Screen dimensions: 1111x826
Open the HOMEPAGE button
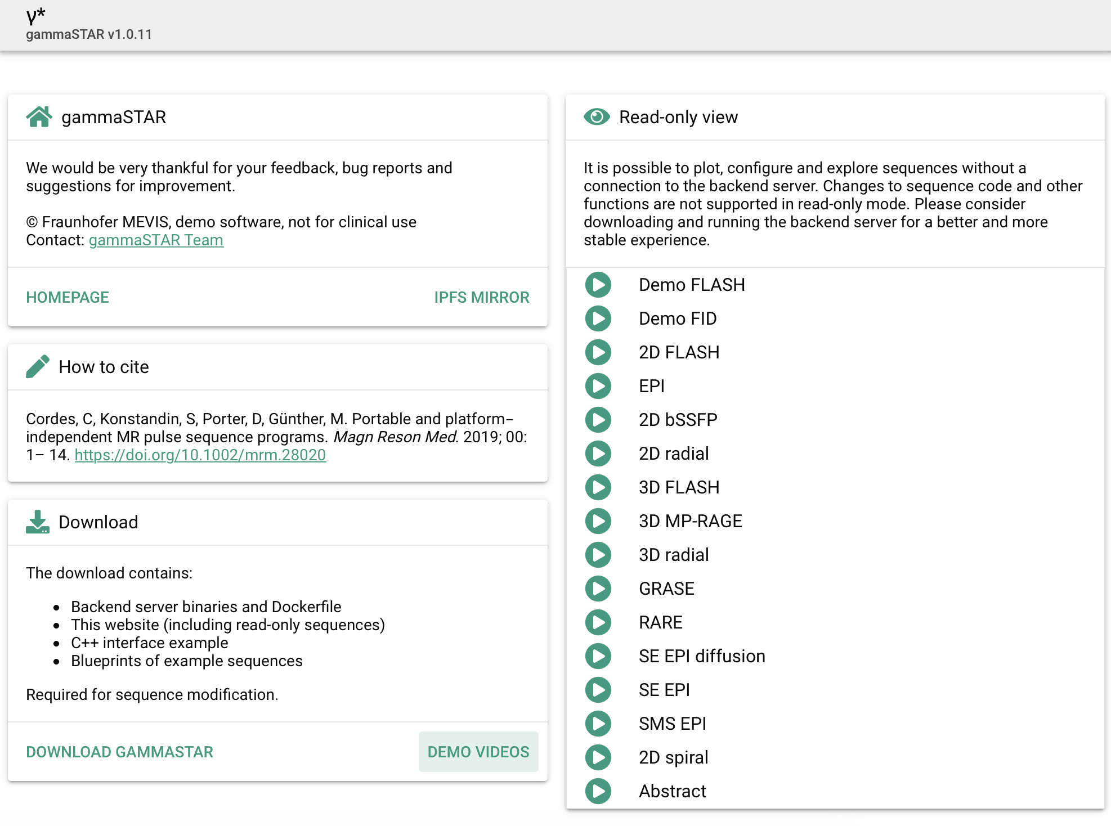pyautogui.click(x=68, y=297)
